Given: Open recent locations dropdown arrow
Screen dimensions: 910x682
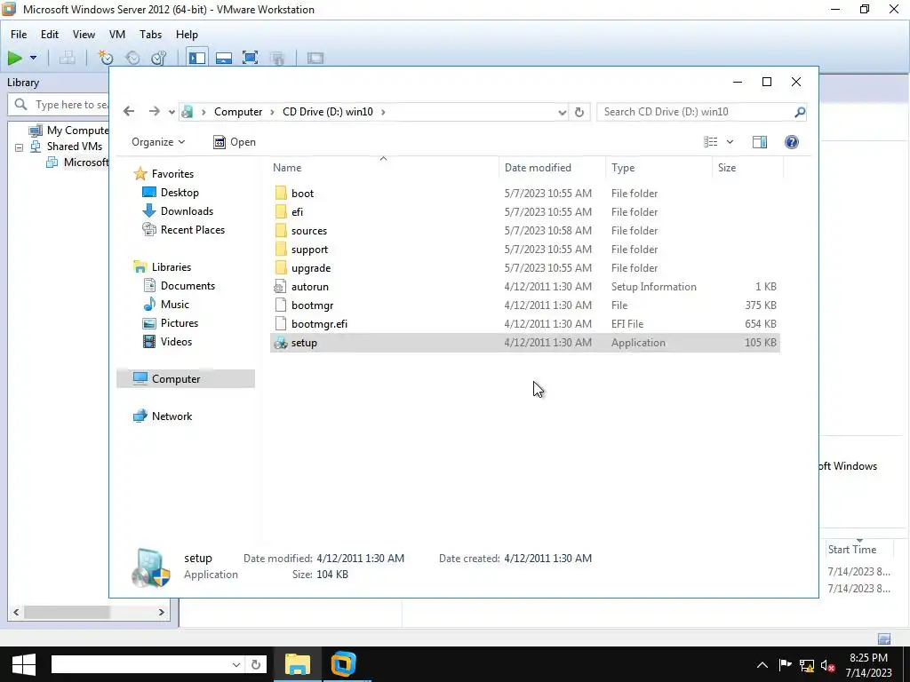Looking at the screenshot, I should pyautogui.click(x=172, y=112).
